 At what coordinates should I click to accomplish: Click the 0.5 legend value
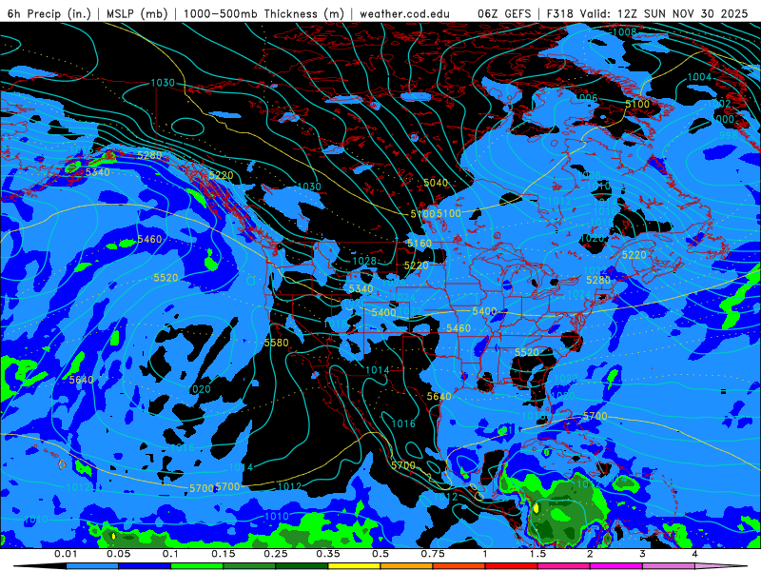380,554
